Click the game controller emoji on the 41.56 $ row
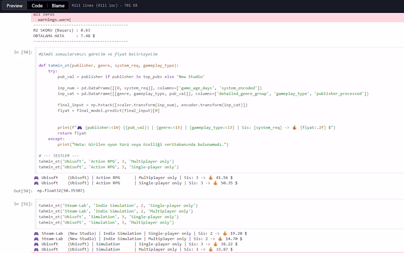The image size is (404, 253). [36, 178]
